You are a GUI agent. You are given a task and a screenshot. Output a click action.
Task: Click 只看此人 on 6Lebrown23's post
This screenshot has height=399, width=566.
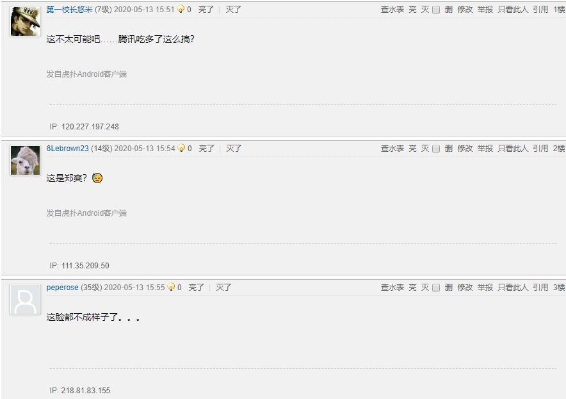click(x=513, y=149)
